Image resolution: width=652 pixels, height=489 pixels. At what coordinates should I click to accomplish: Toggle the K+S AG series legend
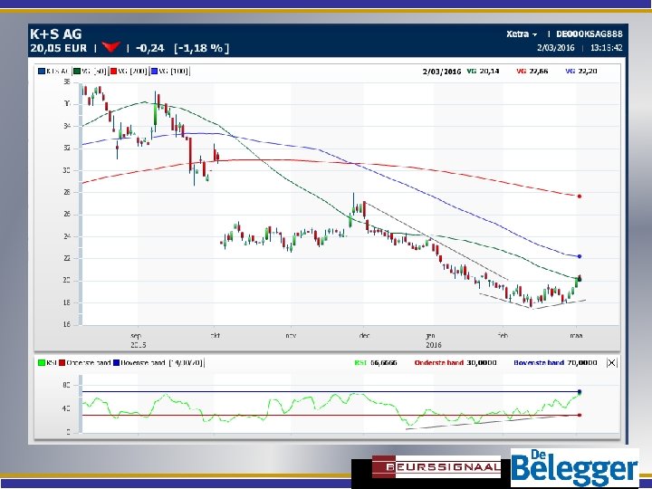click(x=54, y=72)
